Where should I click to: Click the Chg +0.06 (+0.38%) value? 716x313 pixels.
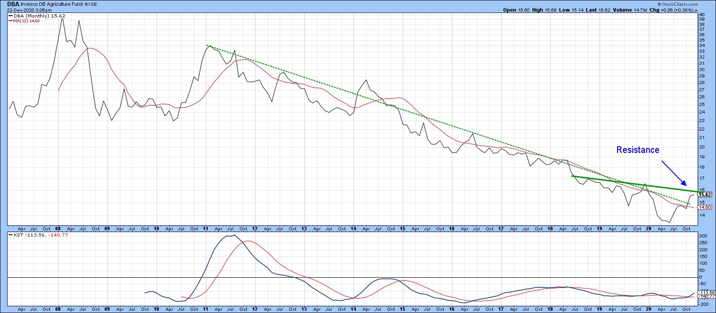pos(671,10)
